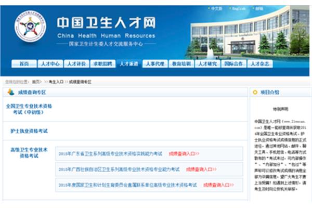Click the person icon beside 成绩查询专区 heading
The width and height of the screenshot is (312, 208).
pos(11,92)
